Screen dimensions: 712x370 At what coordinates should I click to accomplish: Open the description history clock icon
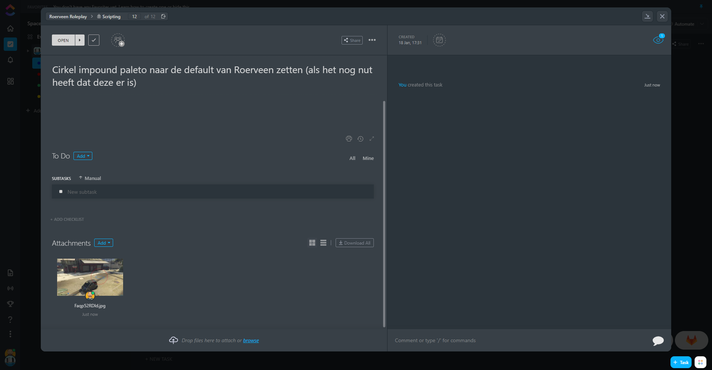click(x=360, y=139)
